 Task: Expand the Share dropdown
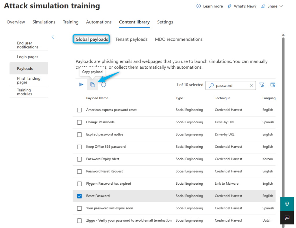click(272, 6)
